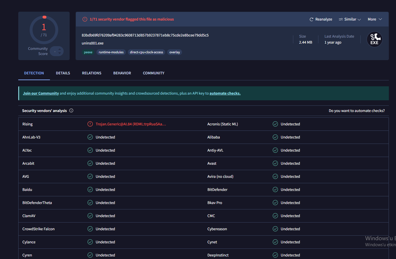Click the check icon beside Avira (no cloud) result
Screen dimensions: 396x259
(x=275, y=176)
